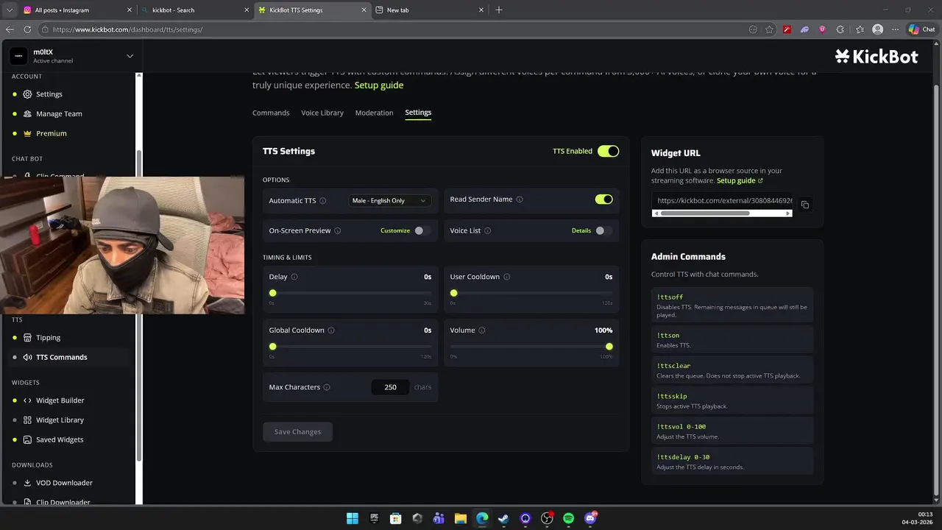Open Steam from the taskbar
The image size is (942, 530).
503,518
